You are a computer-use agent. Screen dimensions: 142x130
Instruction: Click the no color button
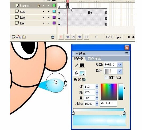(80, 79)
